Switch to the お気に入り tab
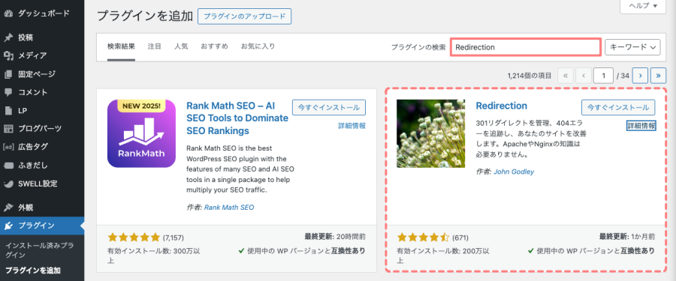The width and height of the screenshot is (676, 281). pos(258,46)
